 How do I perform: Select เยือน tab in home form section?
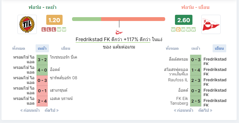click(x=66, y=48)
